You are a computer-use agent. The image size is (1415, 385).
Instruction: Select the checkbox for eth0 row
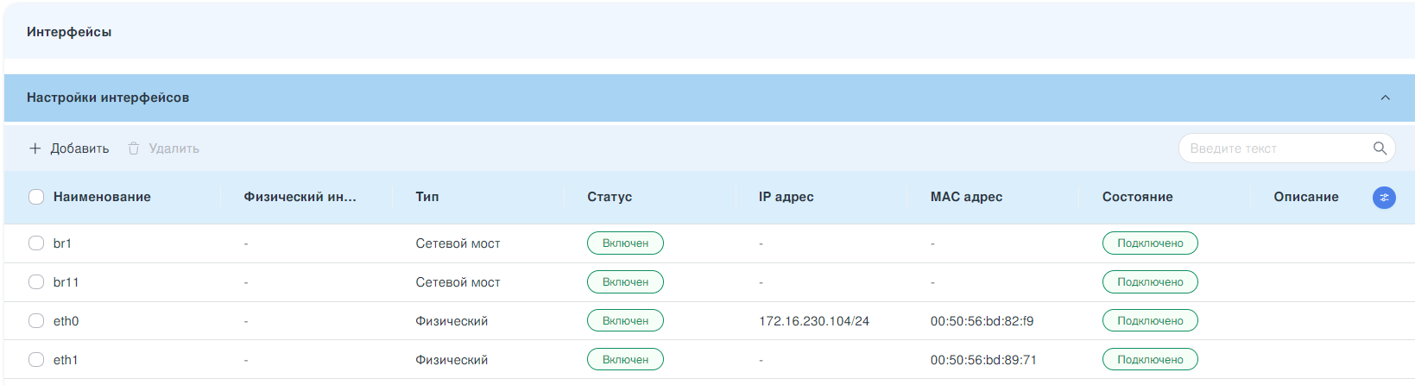point(36,321)
